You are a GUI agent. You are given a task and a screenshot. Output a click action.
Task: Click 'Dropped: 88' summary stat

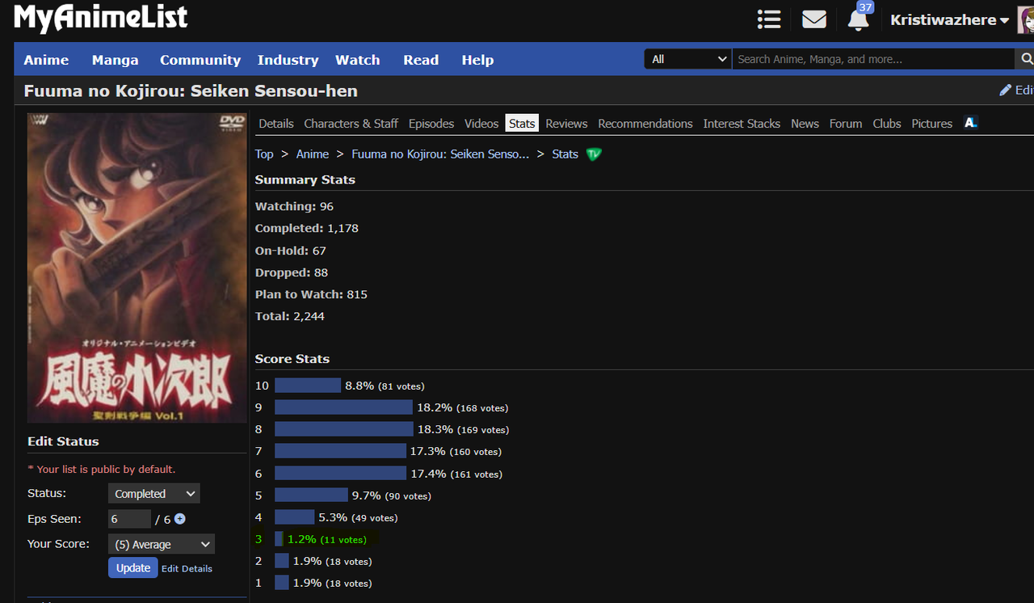(x=292, y=272)
